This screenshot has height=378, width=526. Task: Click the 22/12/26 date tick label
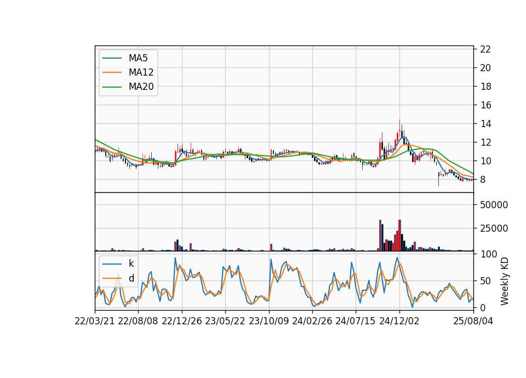click(x=182, y=321)
